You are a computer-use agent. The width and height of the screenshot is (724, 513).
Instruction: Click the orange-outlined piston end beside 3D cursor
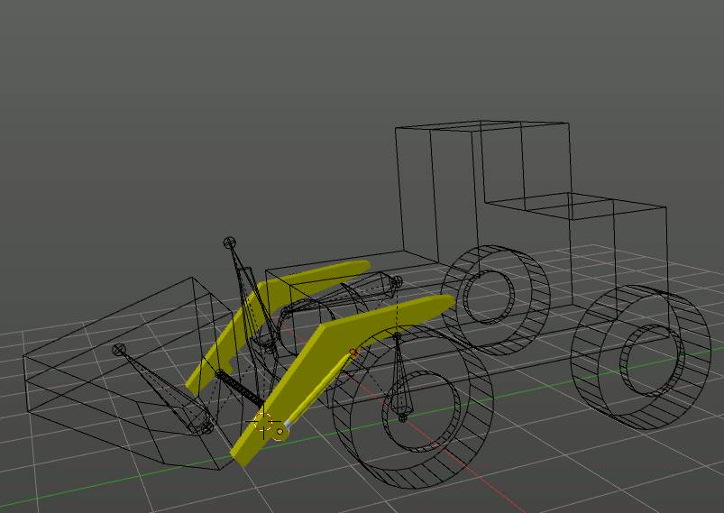click(280, 432)
